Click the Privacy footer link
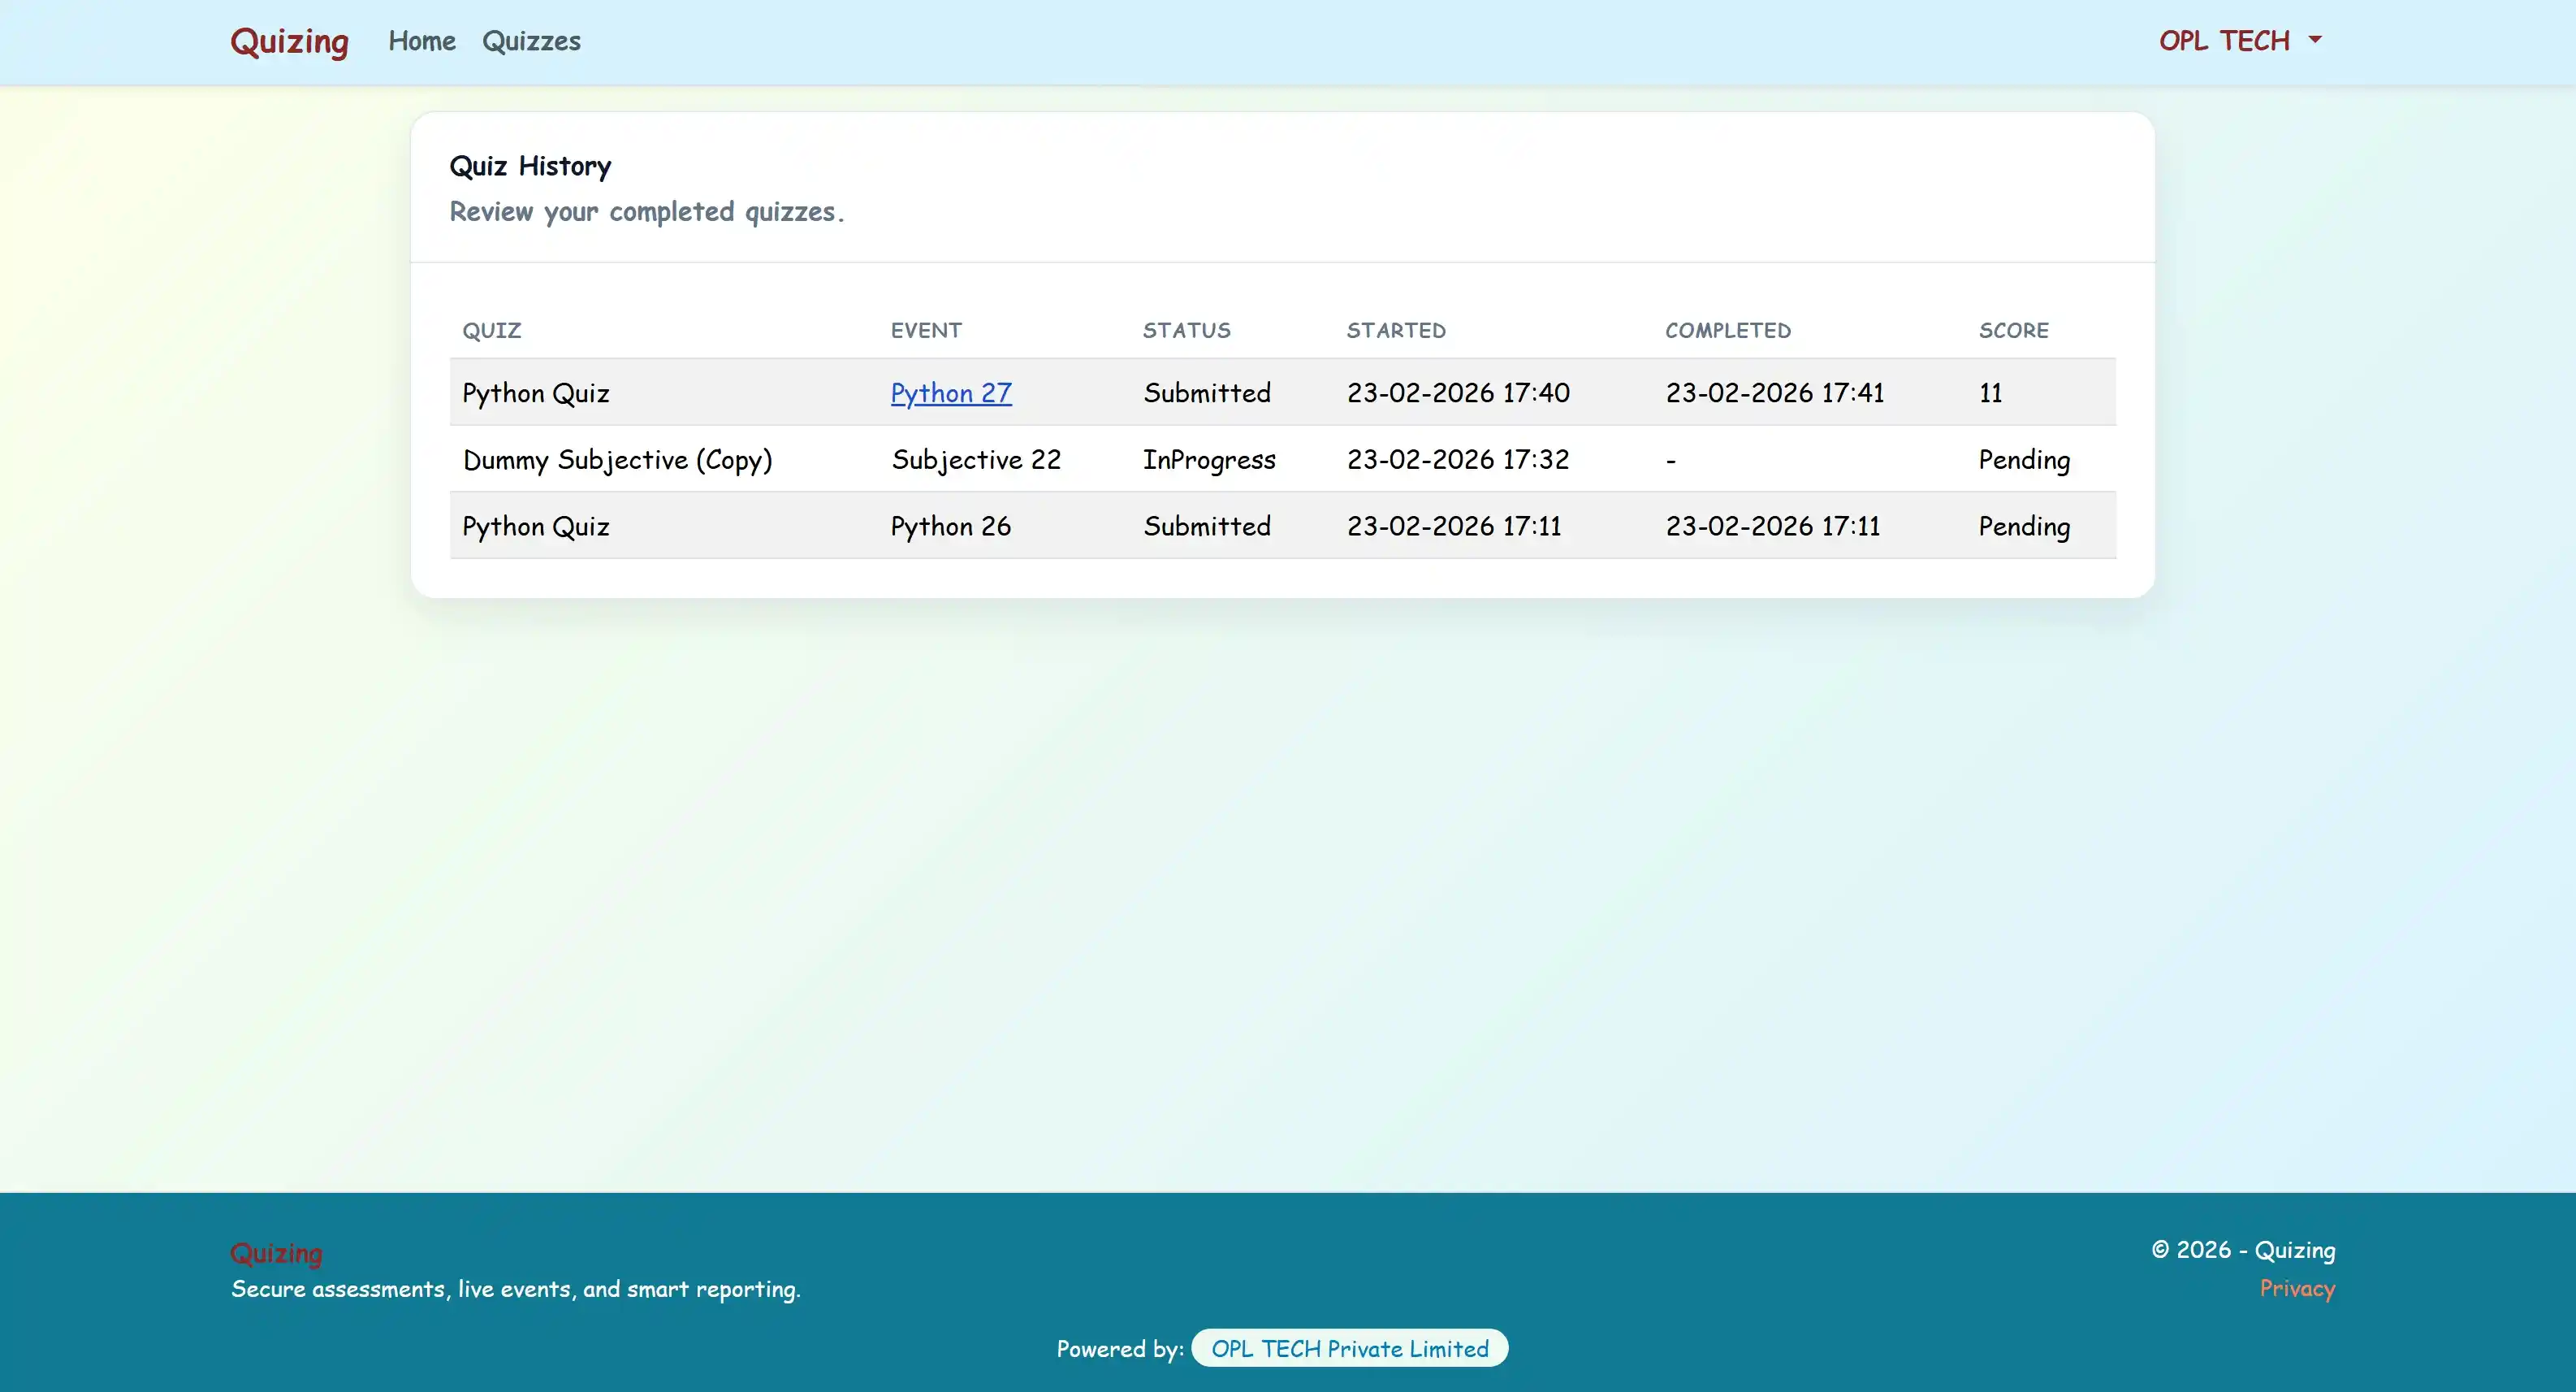 point(2297,1288)
